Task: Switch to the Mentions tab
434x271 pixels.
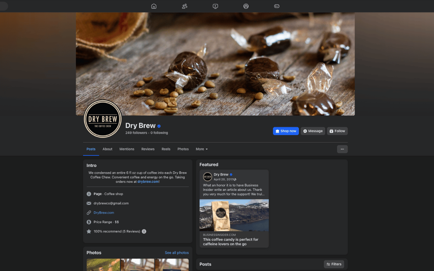Action: click(x=127, y=149)
